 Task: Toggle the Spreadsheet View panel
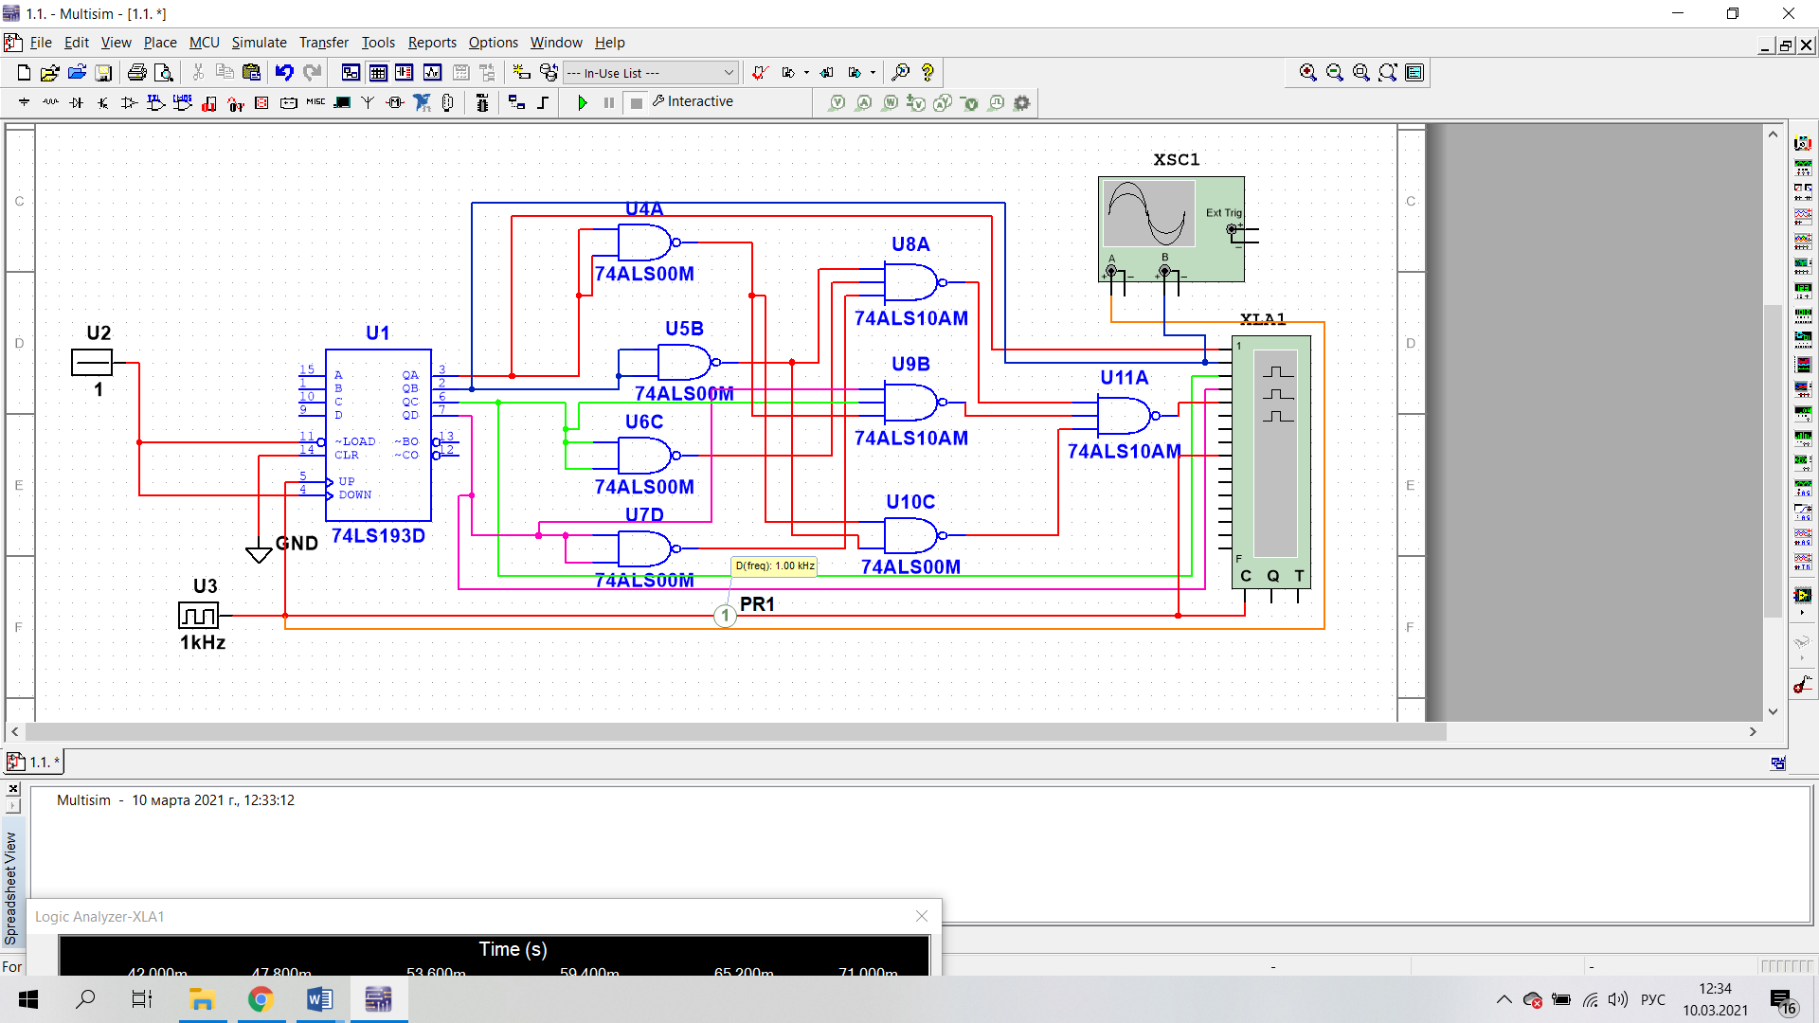pos(378,73)
